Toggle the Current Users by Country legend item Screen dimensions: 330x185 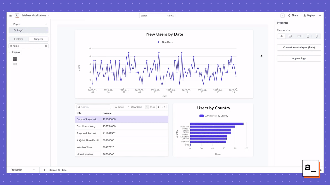click(x=213, y=116)
